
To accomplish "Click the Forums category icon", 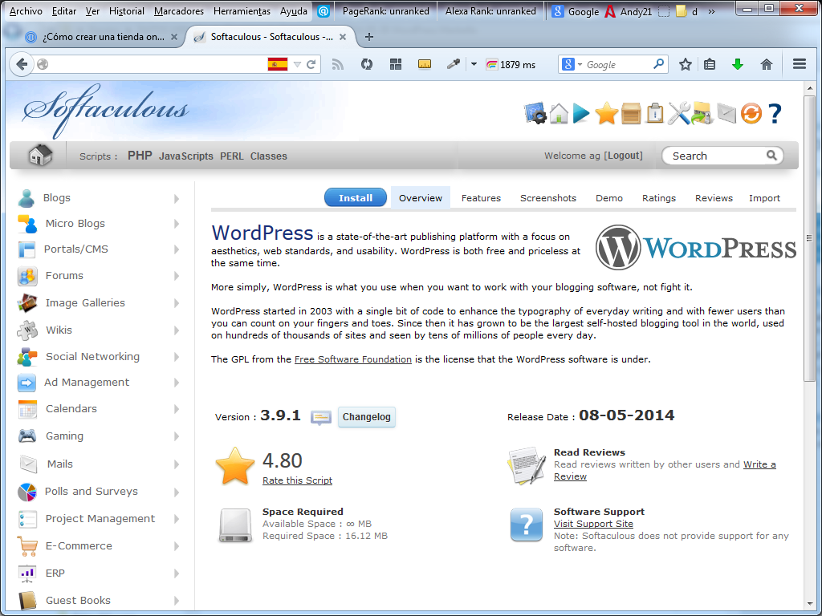I will point(27,276).
